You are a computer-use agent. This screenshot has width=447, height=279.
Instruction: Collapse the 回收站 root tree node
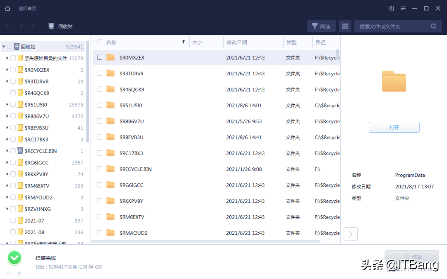pos(4,47)
